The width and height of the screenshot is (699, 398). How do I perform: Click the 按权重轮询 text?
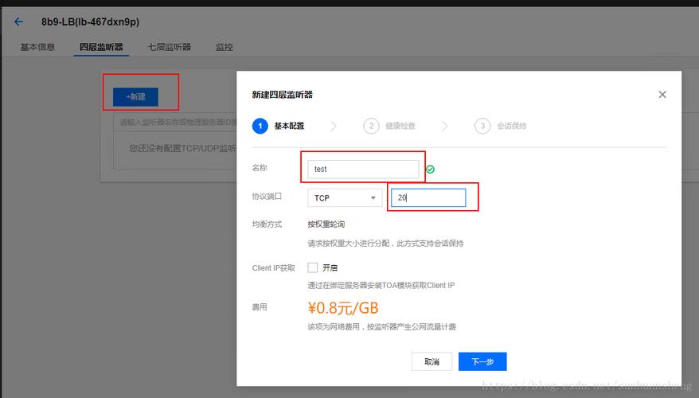click(x=326, y=224)
